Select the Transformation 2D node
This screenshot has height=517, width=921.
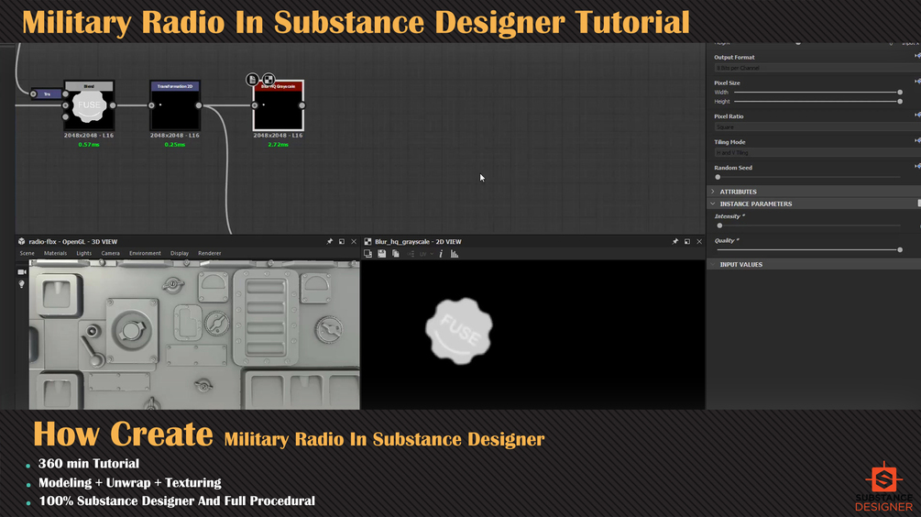pos(175,105)
